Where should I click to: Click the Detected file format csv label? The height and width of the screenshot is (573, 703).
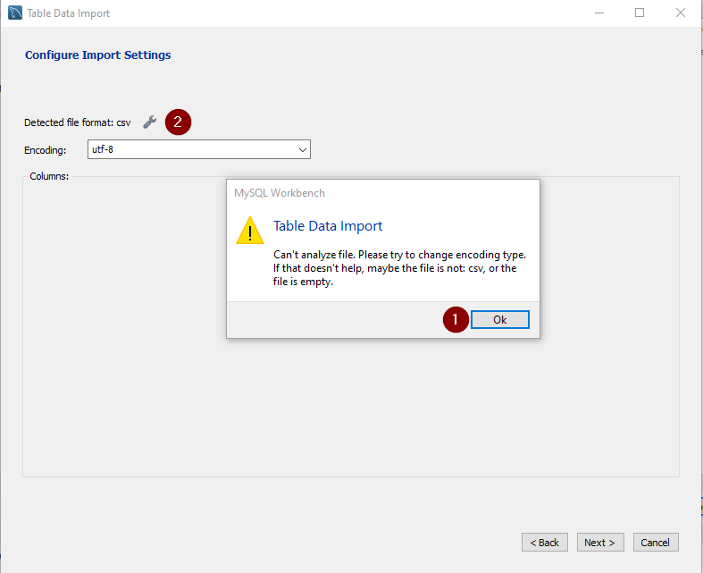(77, 123)
